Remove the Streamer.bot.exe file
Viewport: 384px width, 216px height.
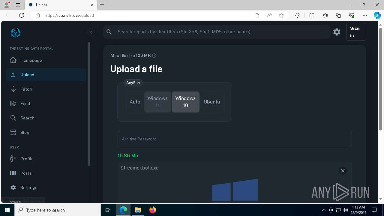point(343,171)
